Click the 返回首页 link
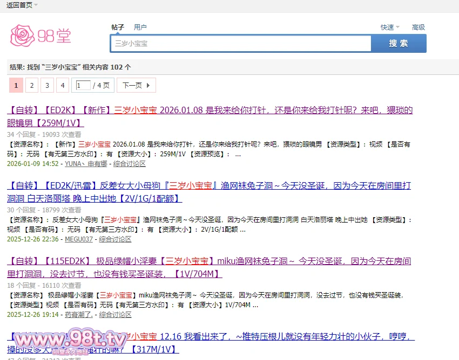The image size is (459, 360). coord(19,5)
